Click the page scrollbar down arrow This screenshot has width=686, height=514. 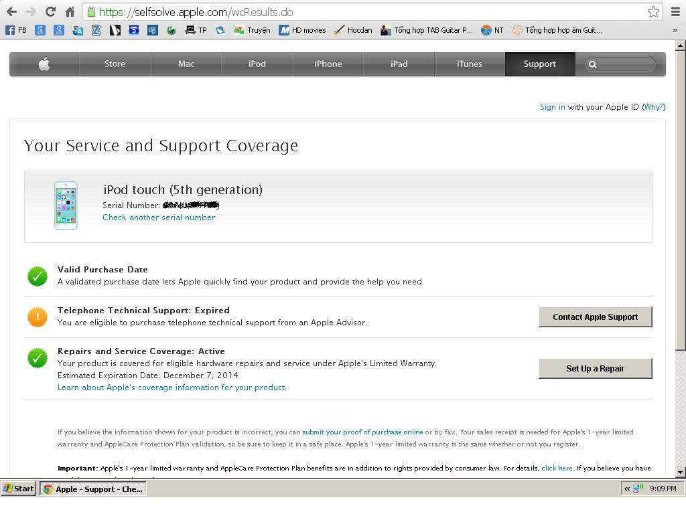click(x=681, y=473)
